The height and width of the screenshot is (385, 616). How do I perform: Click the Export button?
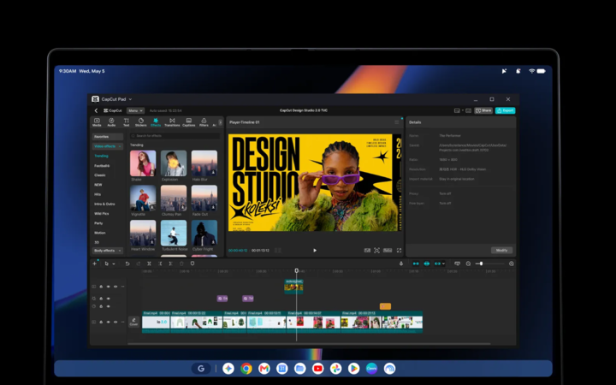click(x=506, y=110)
